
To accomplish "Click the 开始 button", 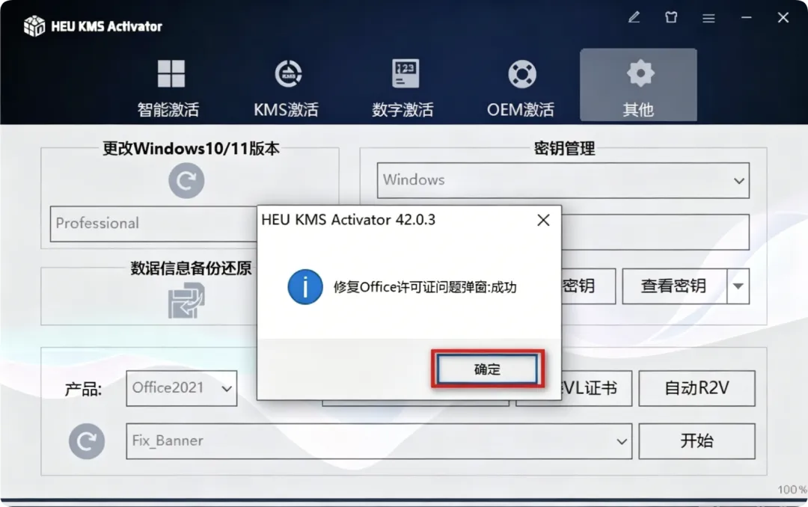I will 697,441.
